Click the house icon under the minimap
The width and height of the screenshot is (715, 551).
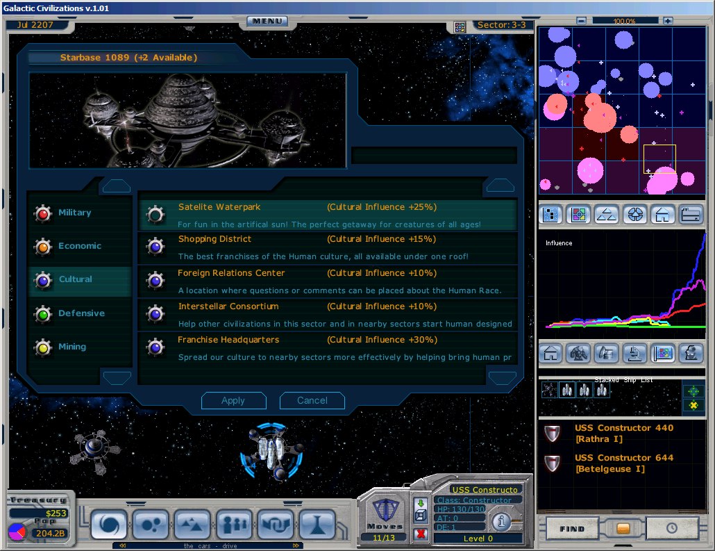(x=662, y=214)
